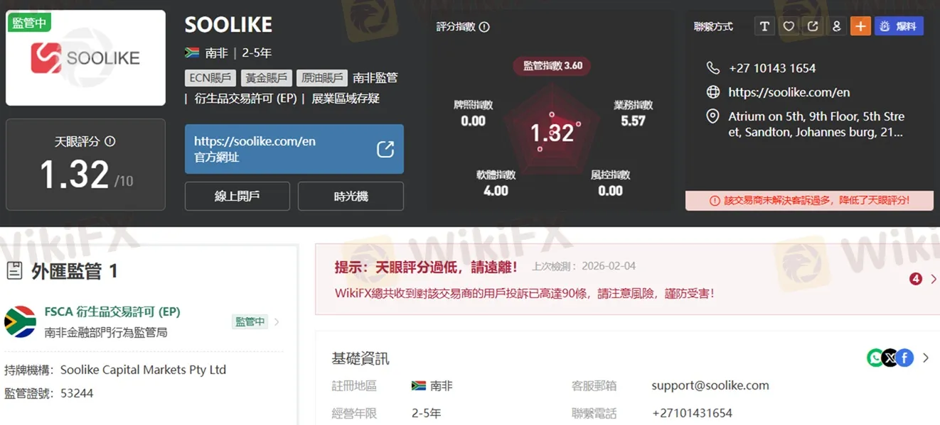Click the info icon beside 評分指數

[x=484, y=26]
